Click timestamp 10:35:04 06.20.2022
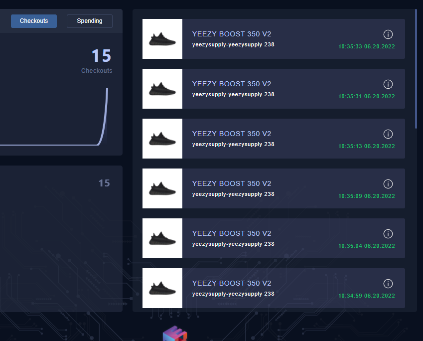The image size is (423, 341). tap(367, 246)
